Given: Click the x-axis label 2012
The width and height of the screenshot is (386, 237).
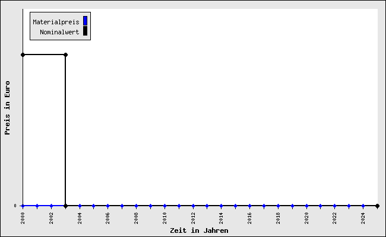Looking at the screenshot, I should [x=193, y=218].
